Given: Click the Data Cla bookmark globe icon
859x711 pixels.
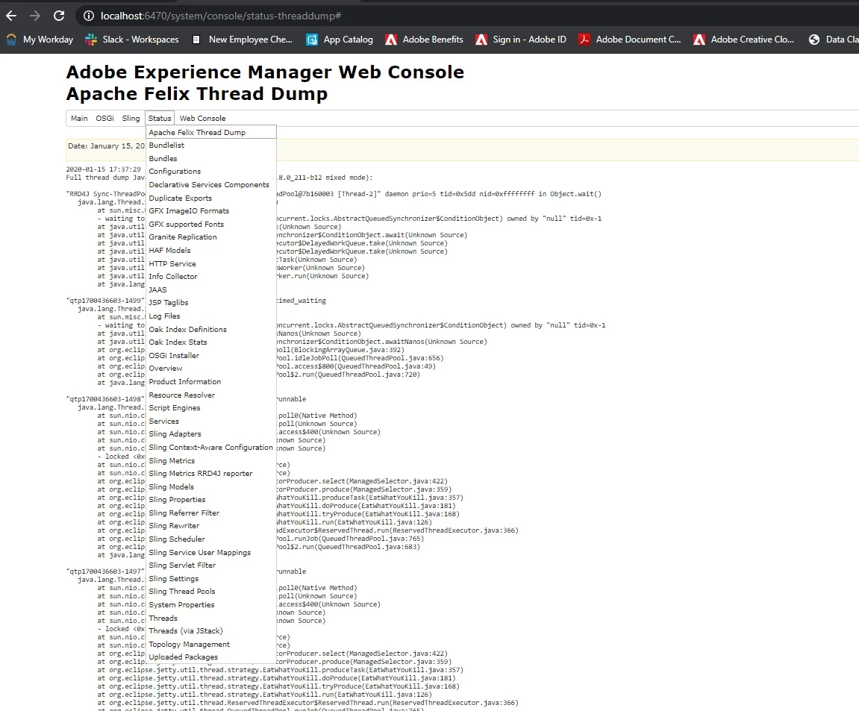Looking at the screenshot, I should [x=814, y=40].
